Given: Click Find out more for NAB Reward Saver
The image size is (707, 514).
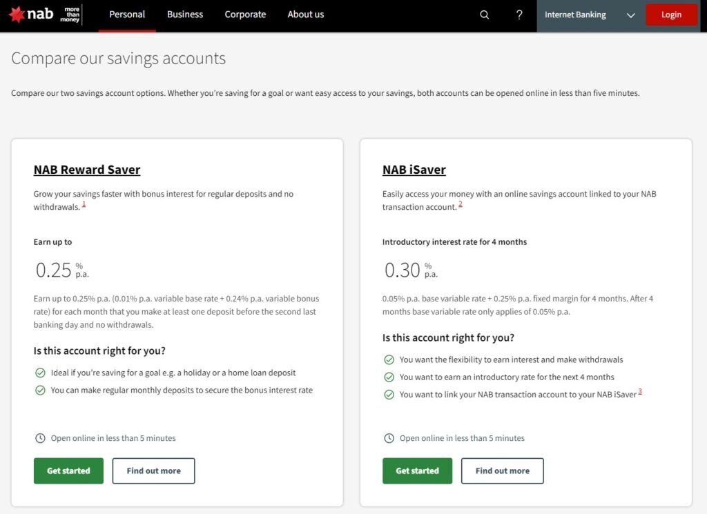Looking at the screenshot, I should [153, 471].
